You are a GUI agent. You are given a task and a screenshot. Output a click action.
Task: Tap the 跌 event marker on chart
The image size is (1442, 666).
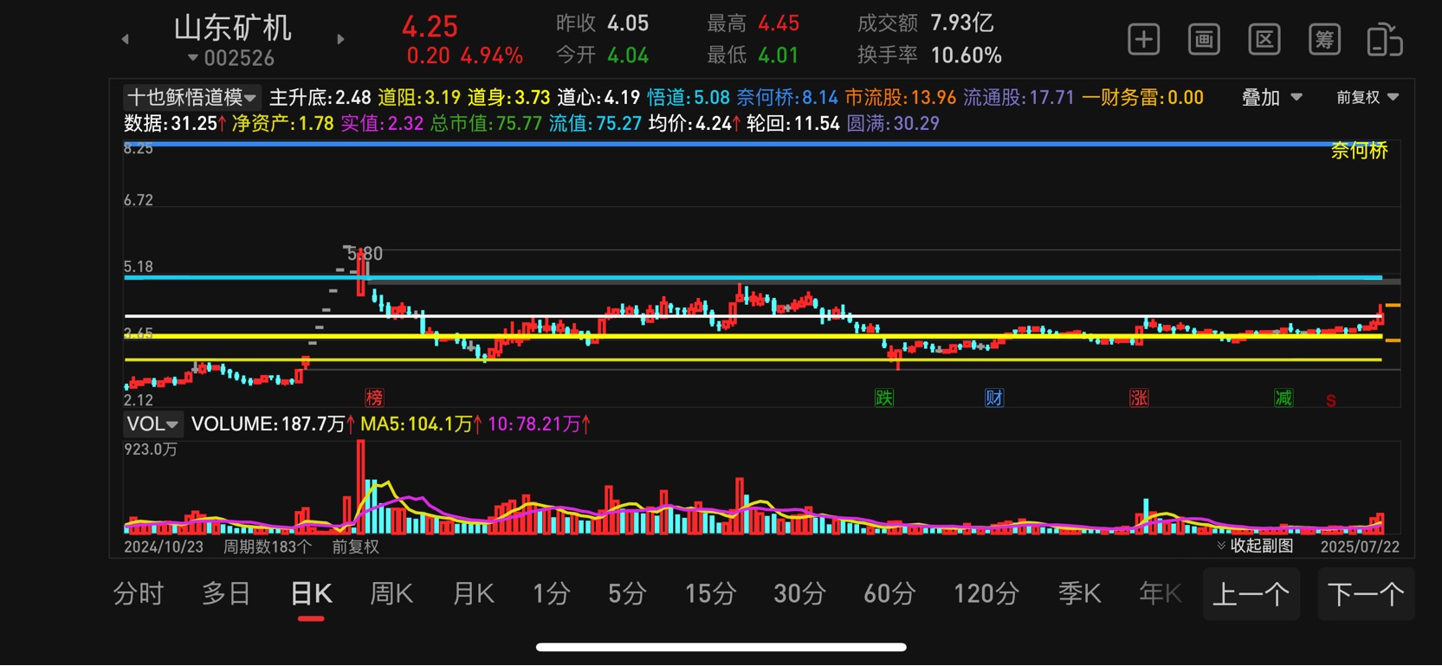coord(883,398)
